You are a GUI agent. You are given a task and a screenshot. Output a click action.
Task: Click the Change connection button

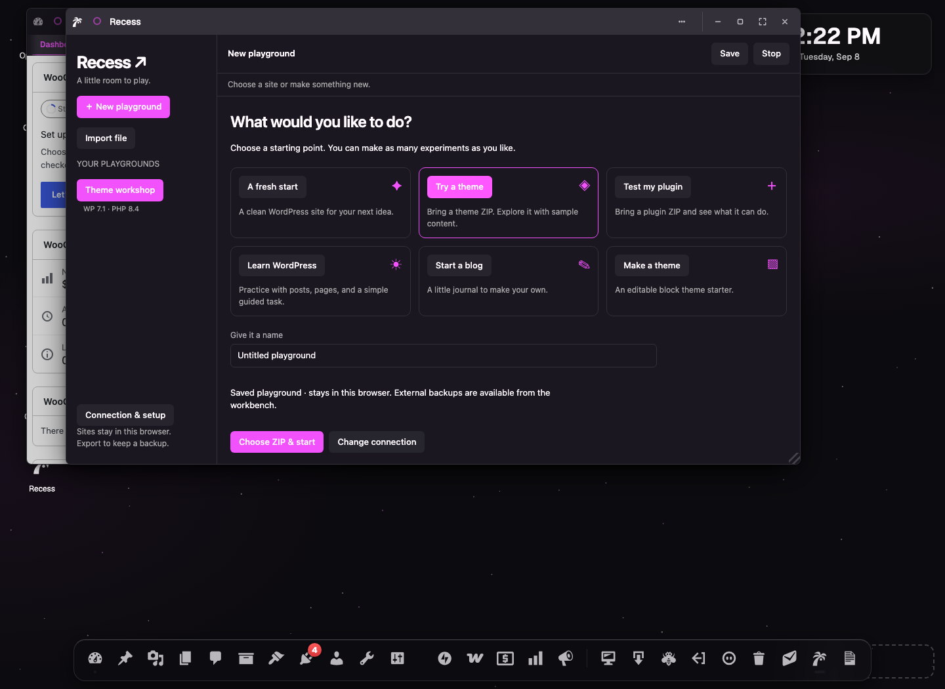[x=377, y=442]
